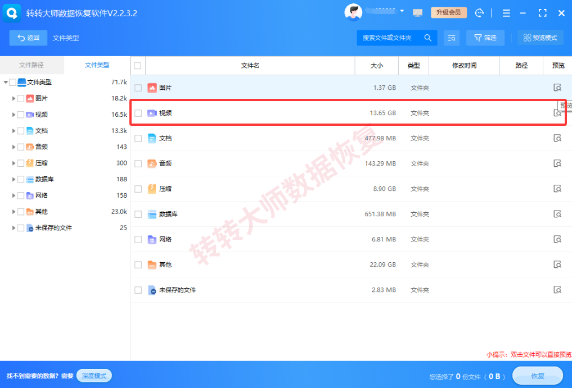Preview the 网络 folder row
572x388 pixels.
557,239
